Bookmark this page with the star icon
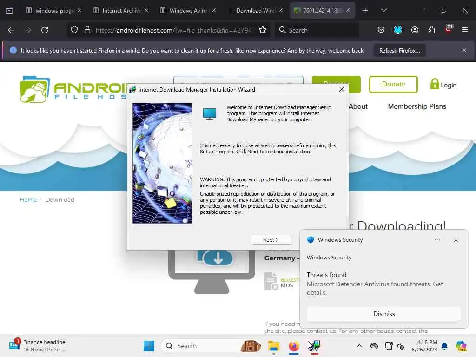The image size is (476, 357). pos(263,30)
